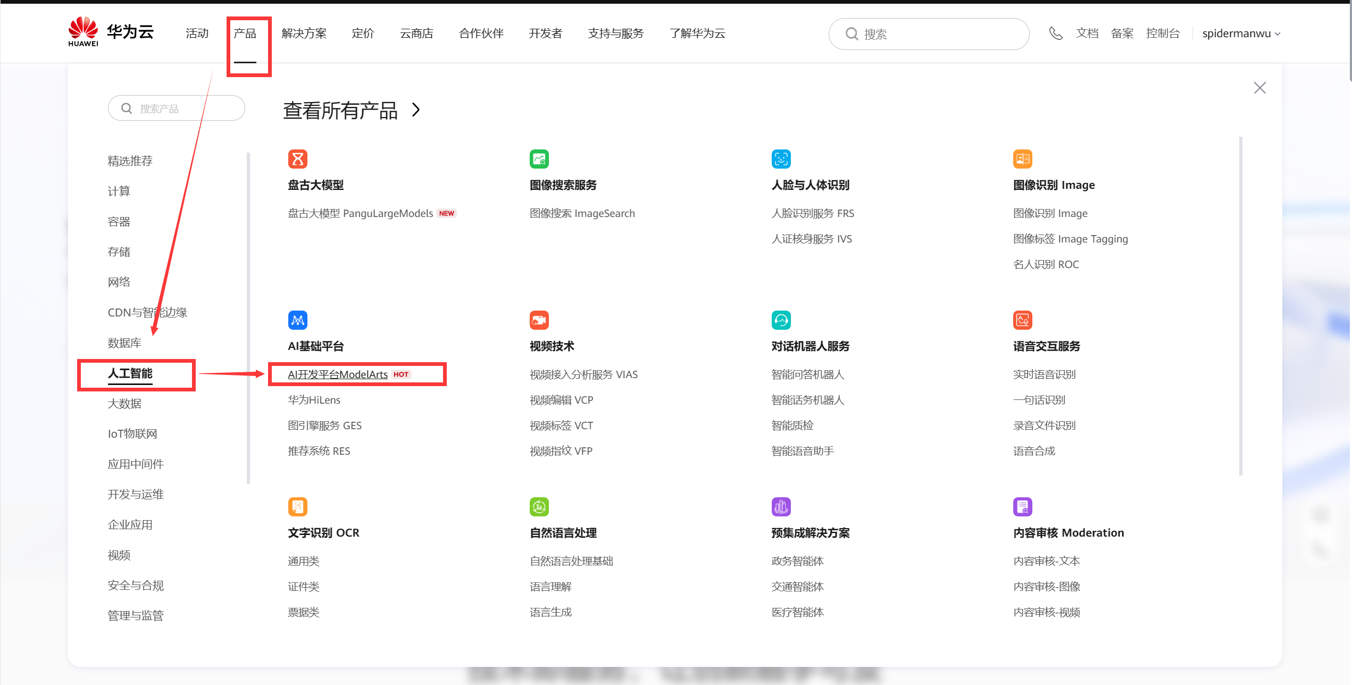Open the 开发者 top menu
The image size is (1352, 685).
click(545, 34)
